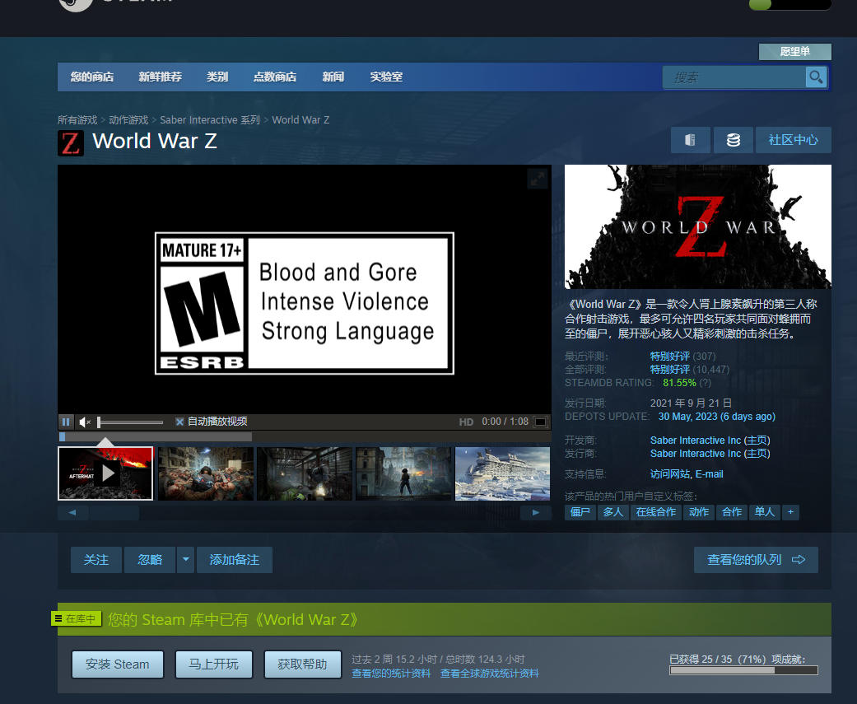The width and height of the screenshot is (857, 704).
Task: Click the 马上开玩 play now button
Action: 213,664
